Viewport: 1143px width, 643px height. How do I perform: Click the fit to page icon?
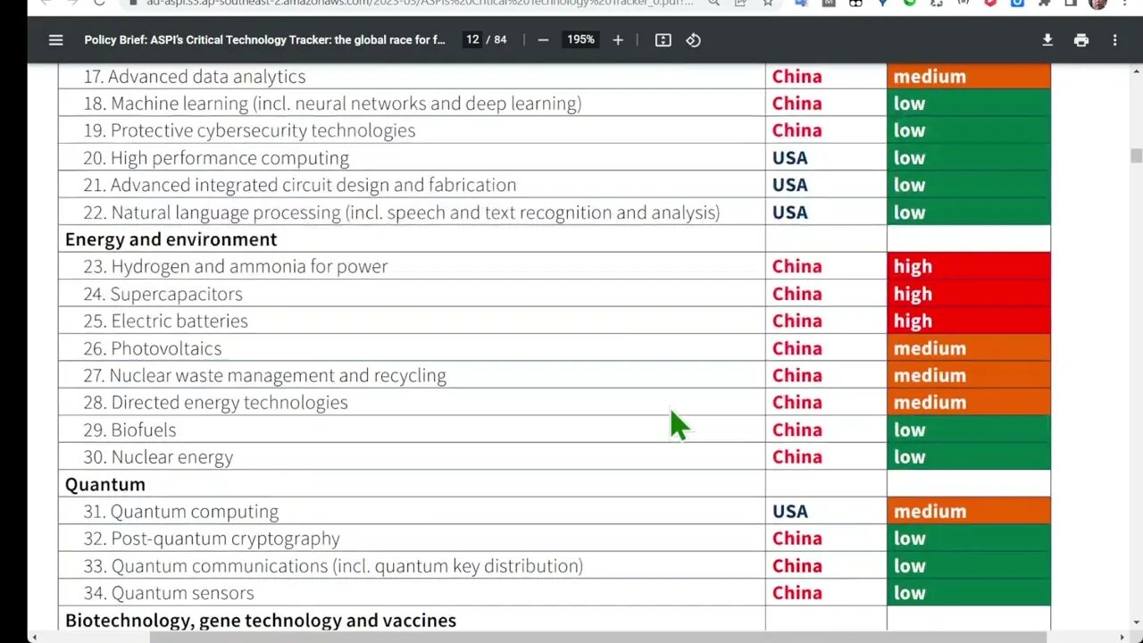click(x=663, y=40)
